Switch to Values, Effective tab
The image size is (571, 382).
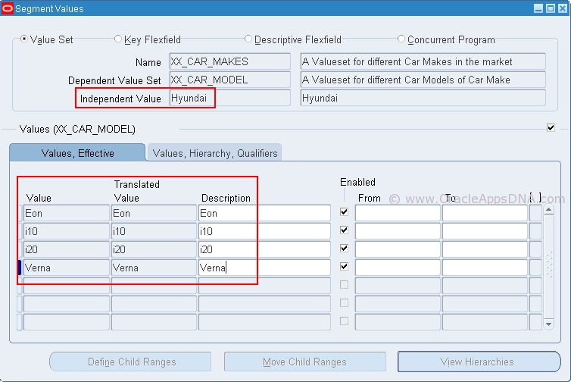point(77,153)
